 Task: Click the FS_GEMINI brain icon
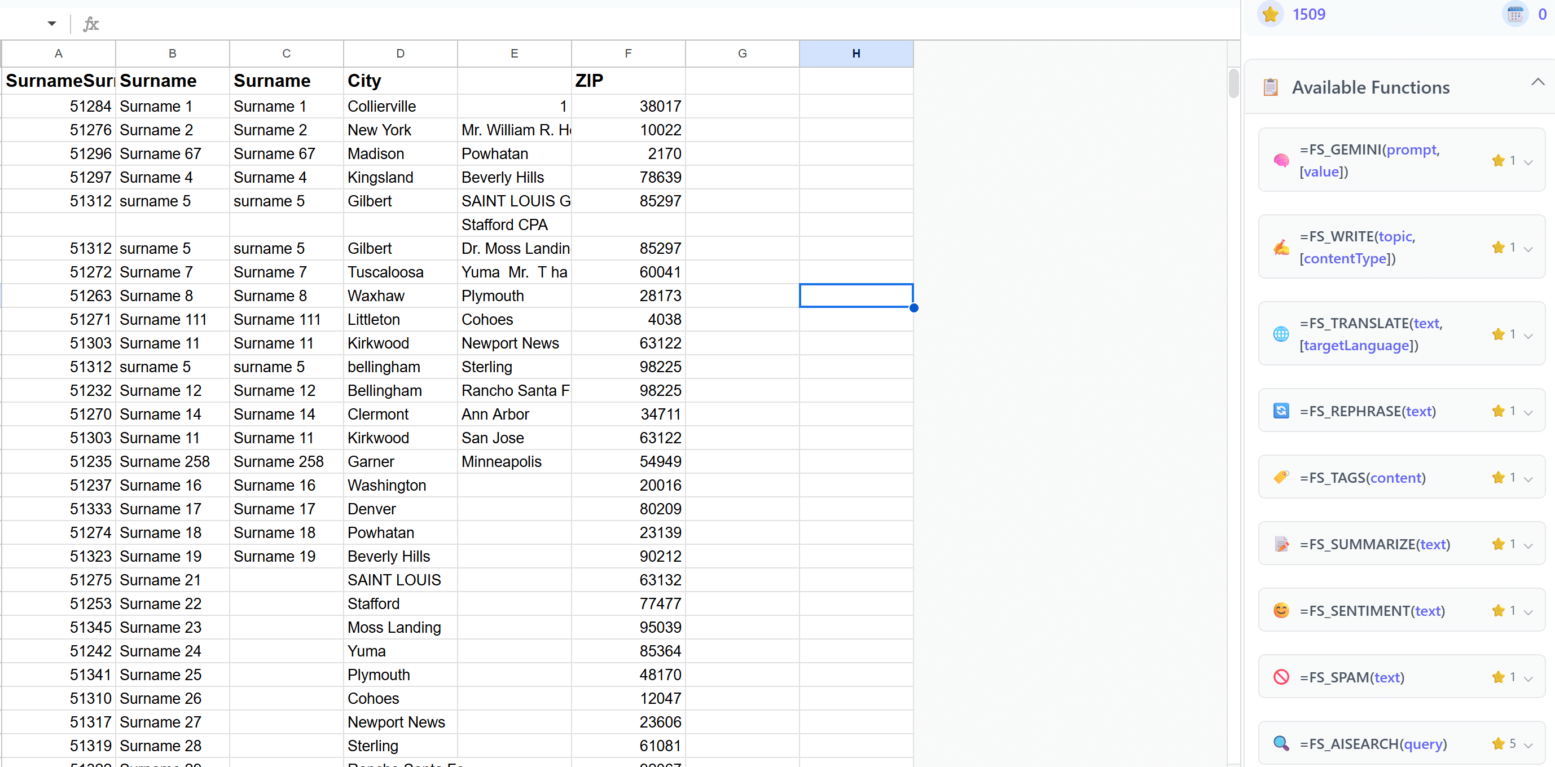tap(1281, 161)
